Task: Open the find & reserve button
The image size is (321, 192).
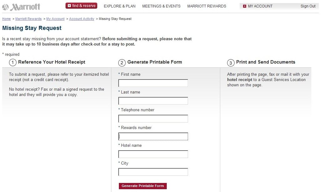Action: tap(81, 6)
